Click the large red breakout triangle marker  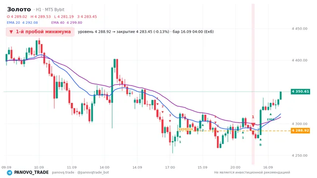253,125
